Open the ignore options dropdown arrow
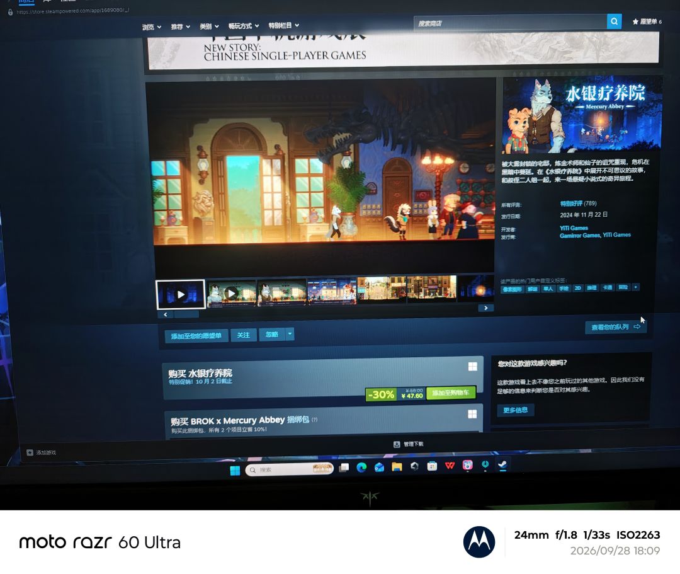680x574 pixels. (x=290, y=334)
